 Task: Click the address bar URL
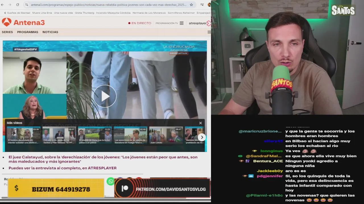tap(109, 5)
